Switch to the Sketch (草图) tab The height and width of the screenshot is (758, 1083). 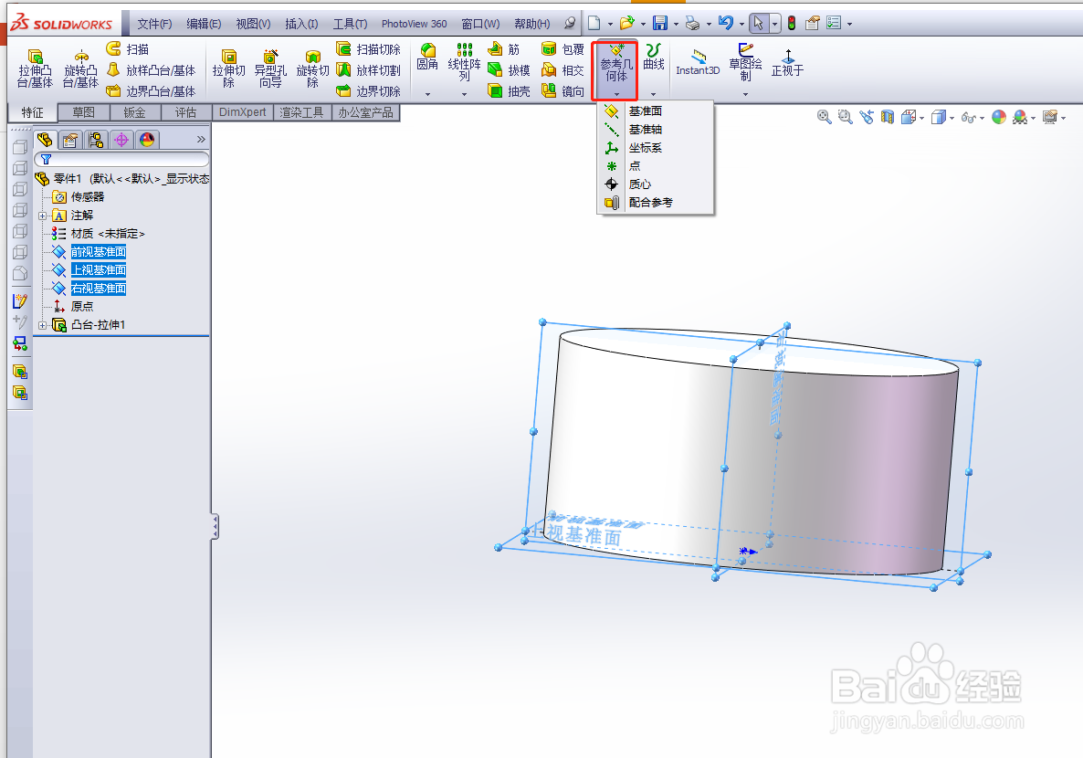(84, 112)
